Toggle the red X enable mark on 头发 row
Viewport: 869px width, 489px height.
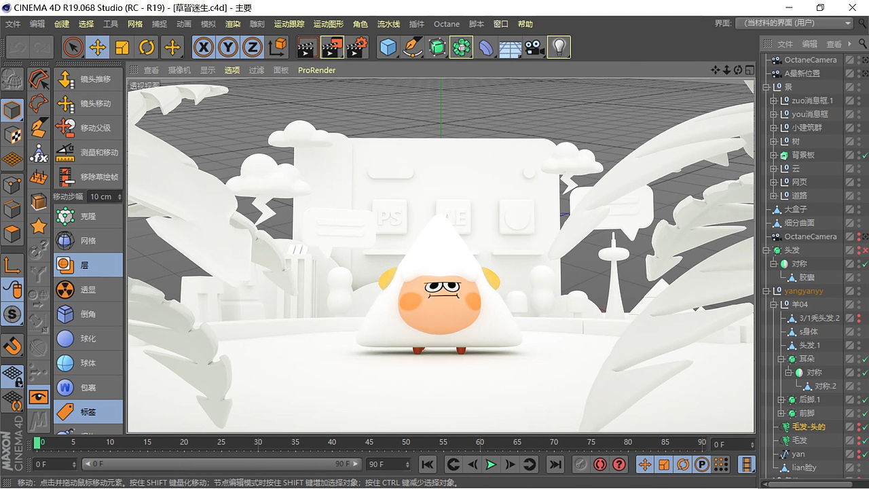click(x=865, y=251)
